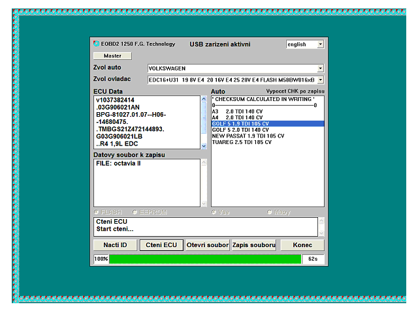Click the Otevri soubor button
Image resolution: width=418 pixels, height=313 pixels.
208,245
